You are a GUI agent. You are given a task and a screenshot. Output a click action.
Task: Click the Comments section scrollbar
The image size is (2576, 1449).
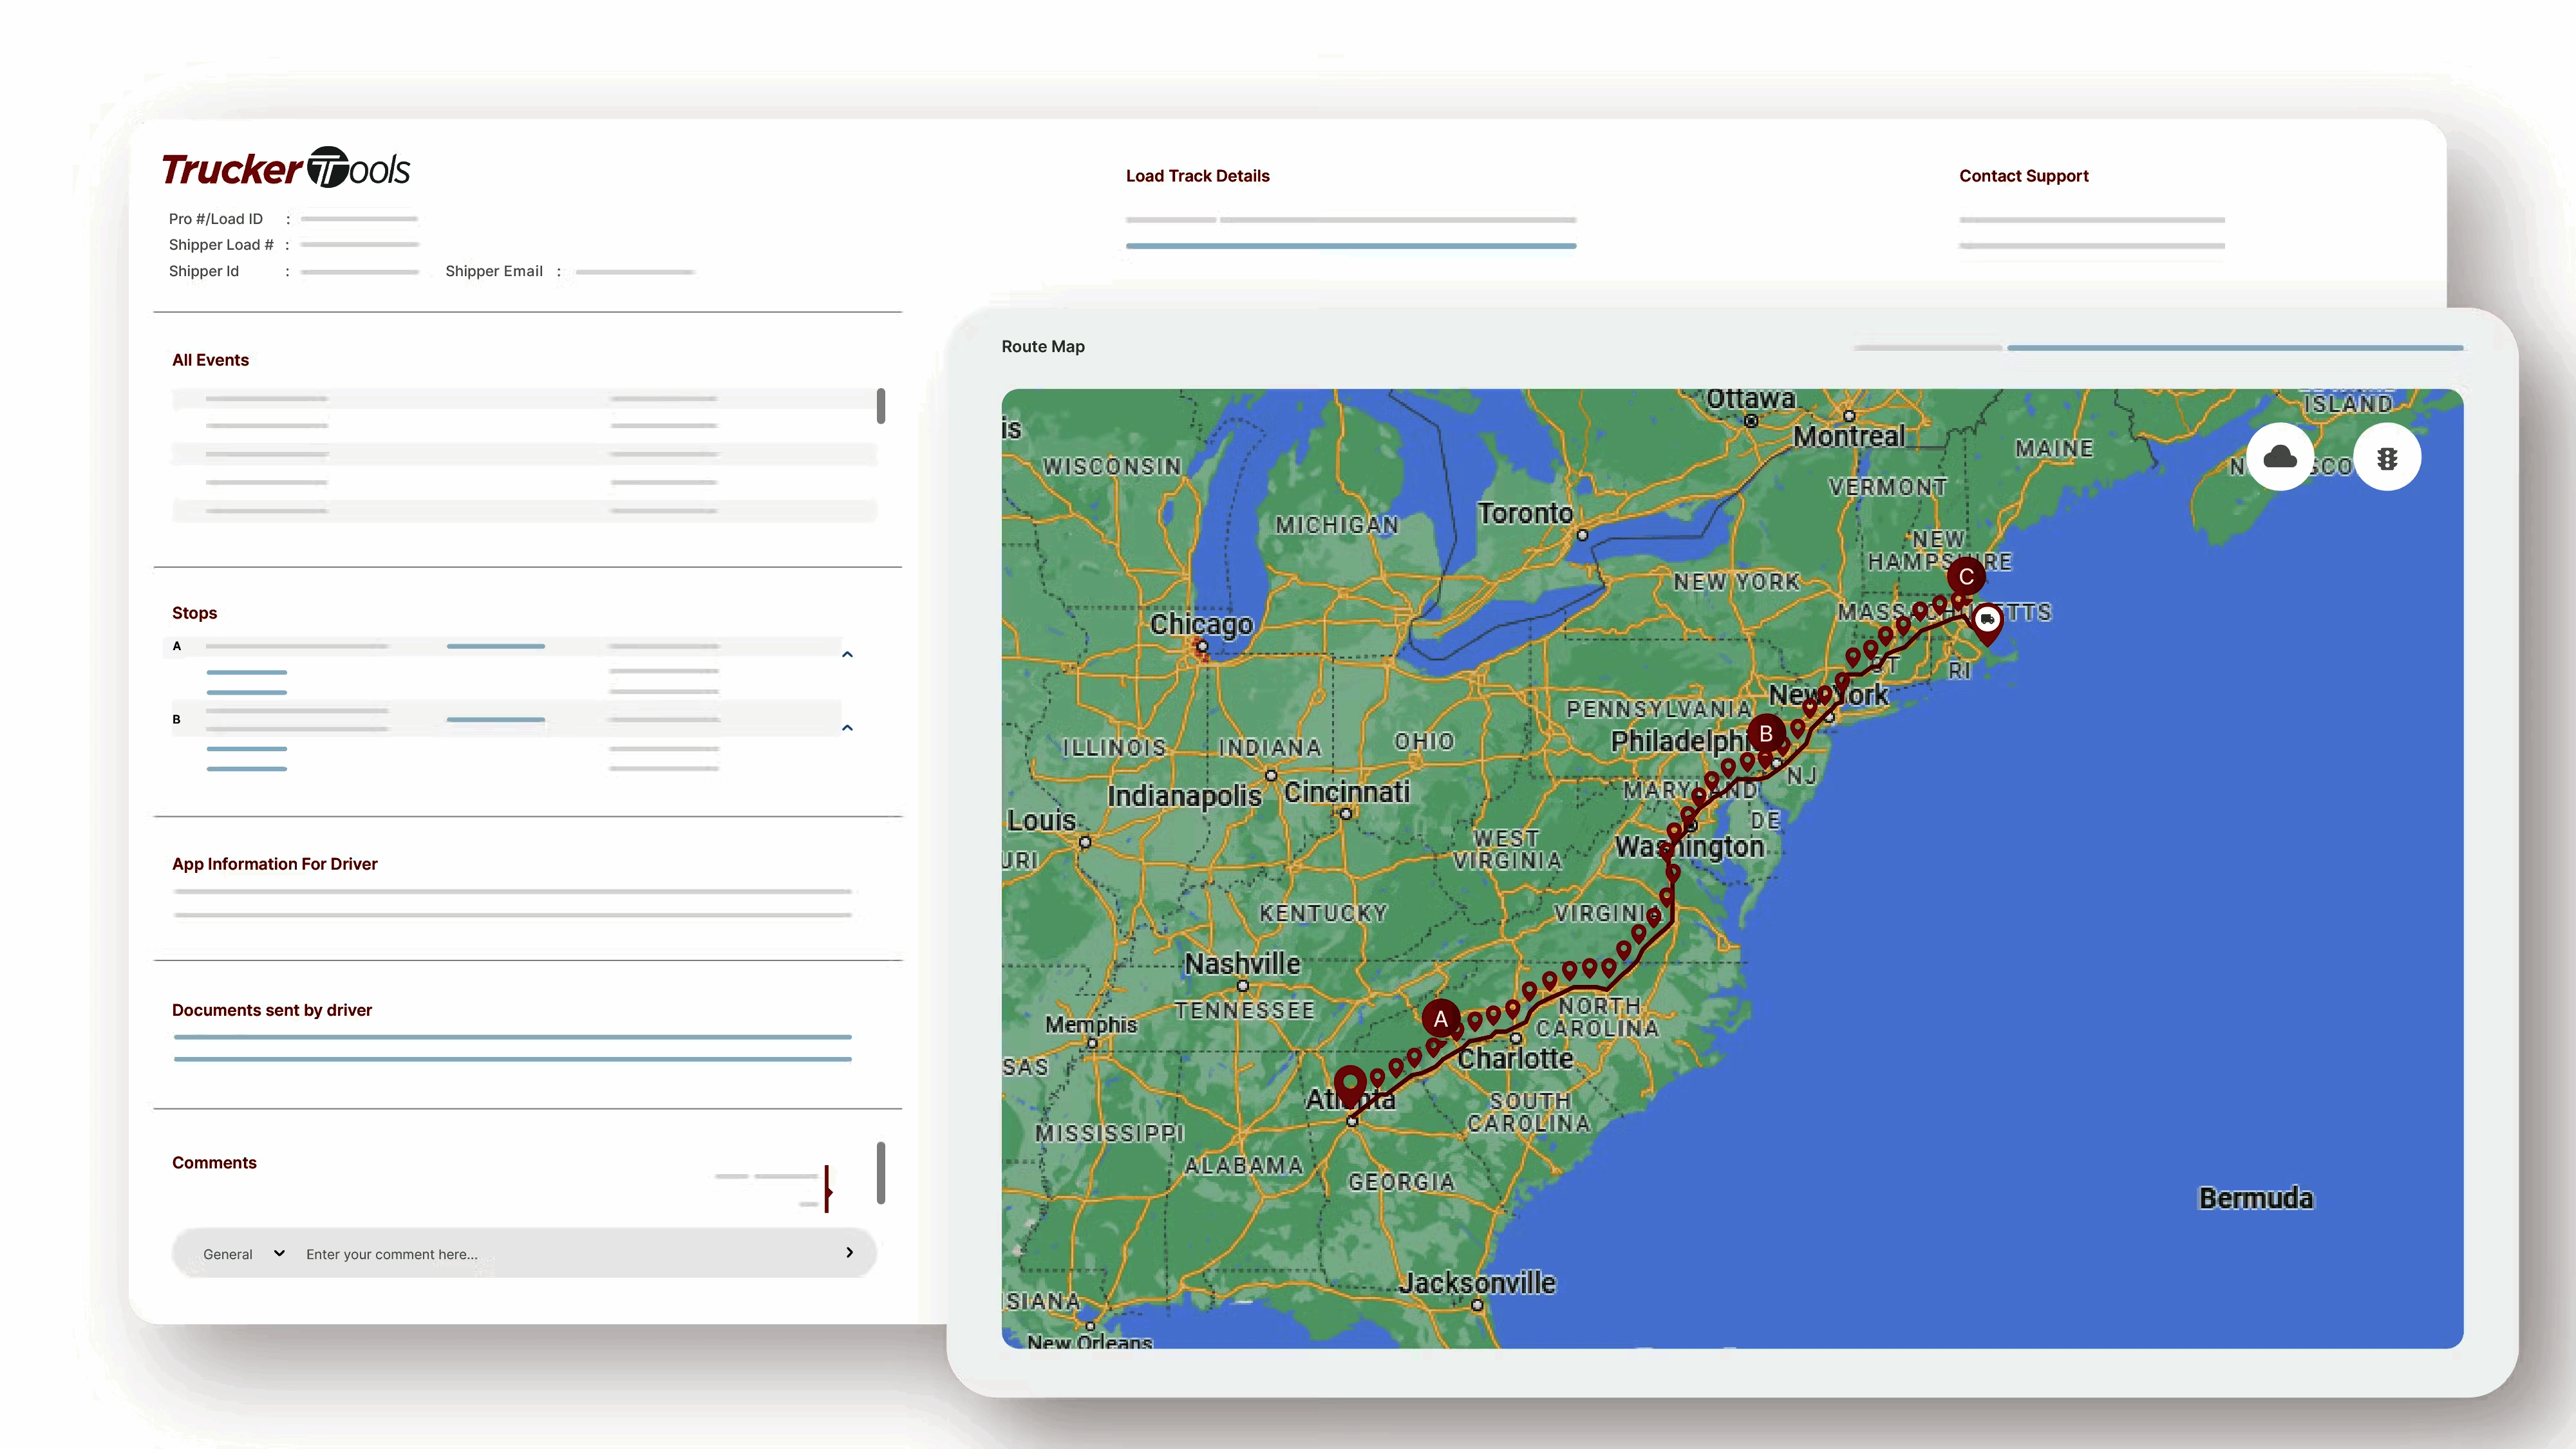point(881,1172)
